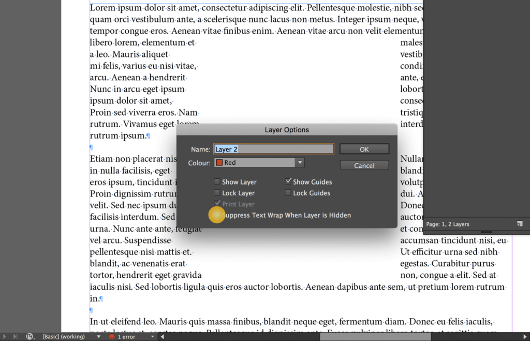The height and width of the screenshot is (341, 530).
Task: Enable the Lock Guides checkbox
Action: [x=288, y=193]
